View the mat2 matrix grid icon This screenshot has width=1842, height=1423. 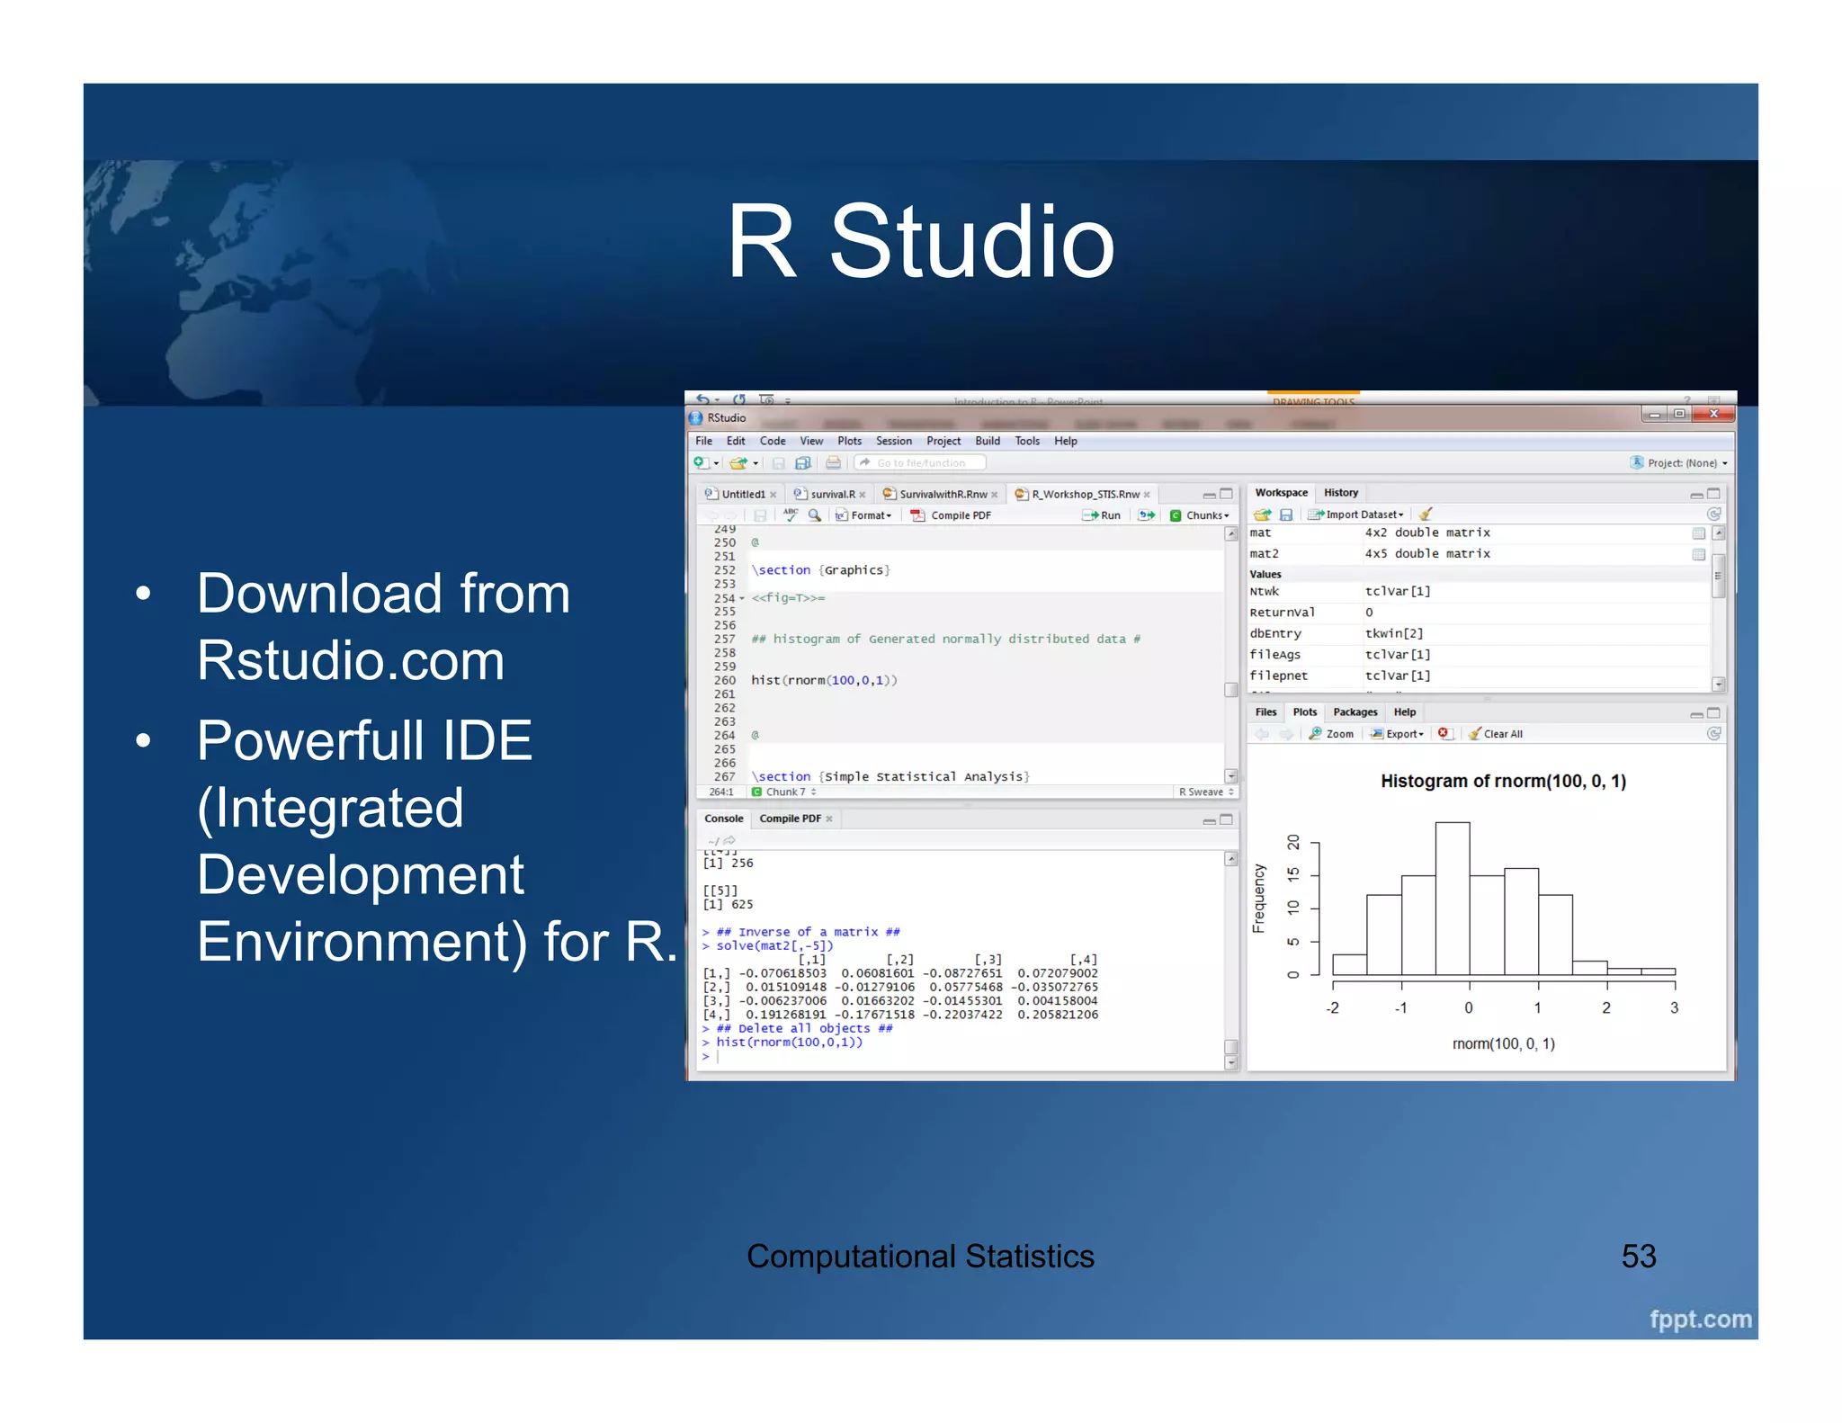pos(1698,554)
